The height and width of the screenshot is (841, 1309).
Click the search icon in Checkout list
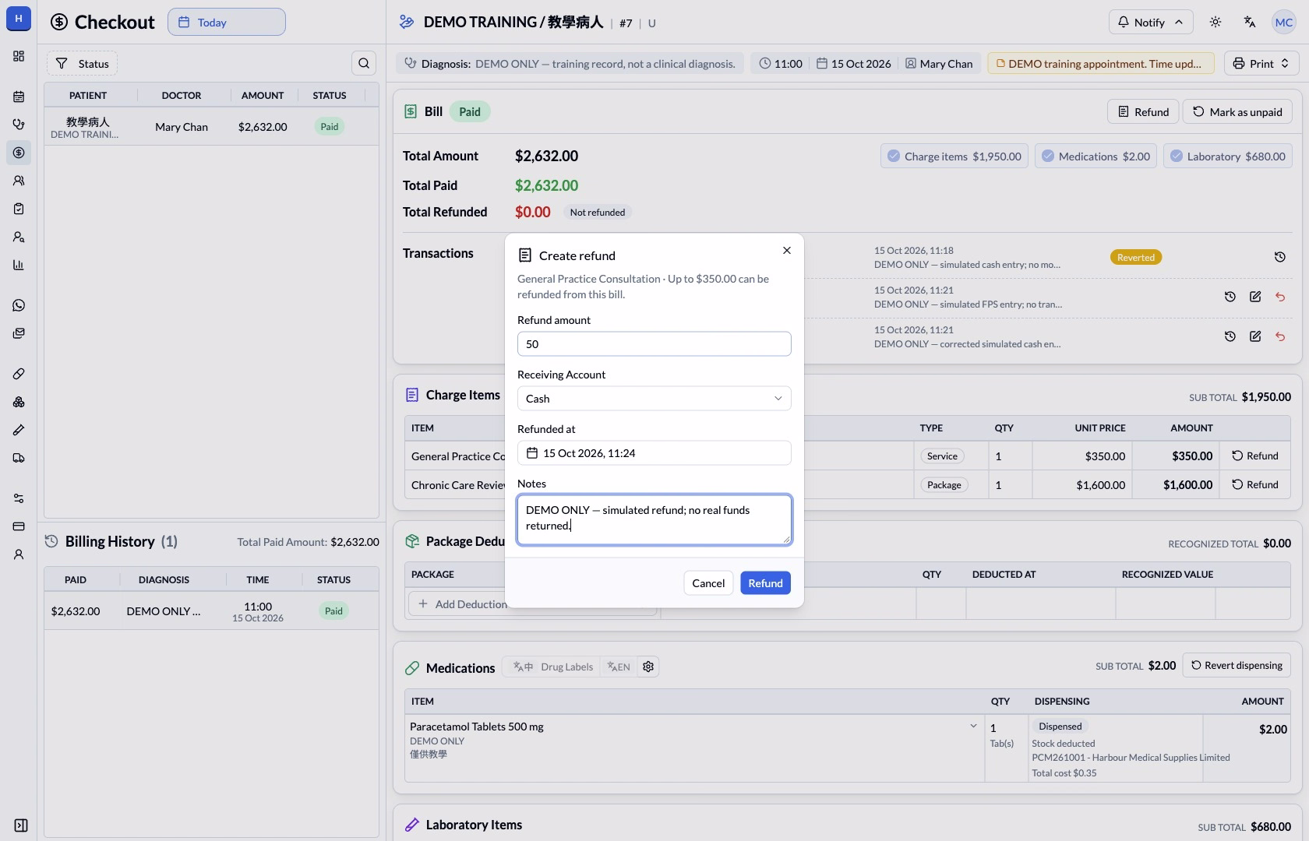(364, 63)
